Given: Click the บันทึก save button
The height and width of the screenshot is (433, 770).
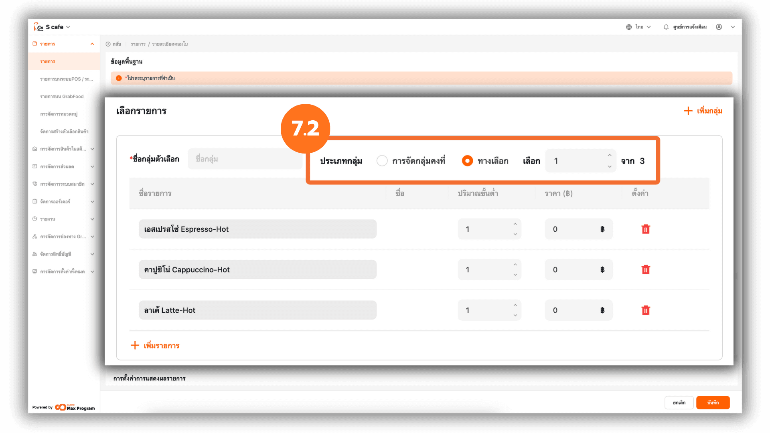Looking at the screenshot, I should 713,403.
